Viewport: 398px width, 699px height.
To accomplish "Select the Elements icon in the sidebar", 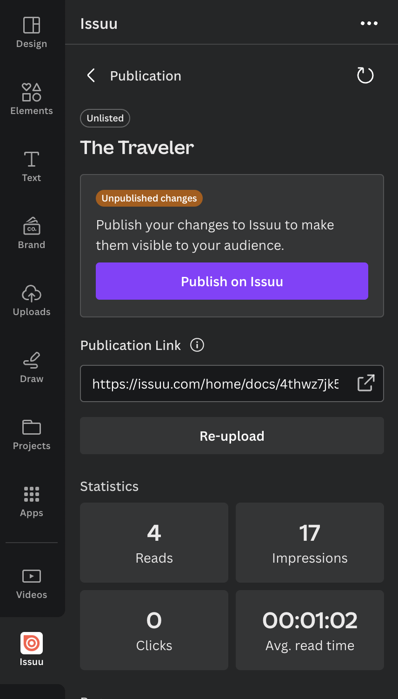I will click(31, 99).
